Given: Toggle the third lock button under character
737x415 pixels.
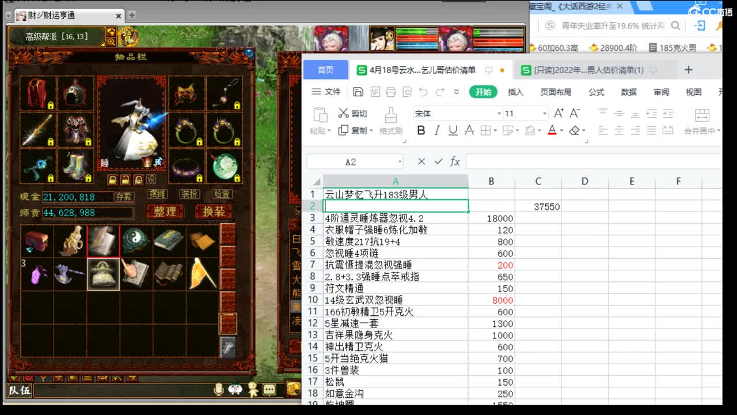Looking at the screenshot, I should click(138, 179).
